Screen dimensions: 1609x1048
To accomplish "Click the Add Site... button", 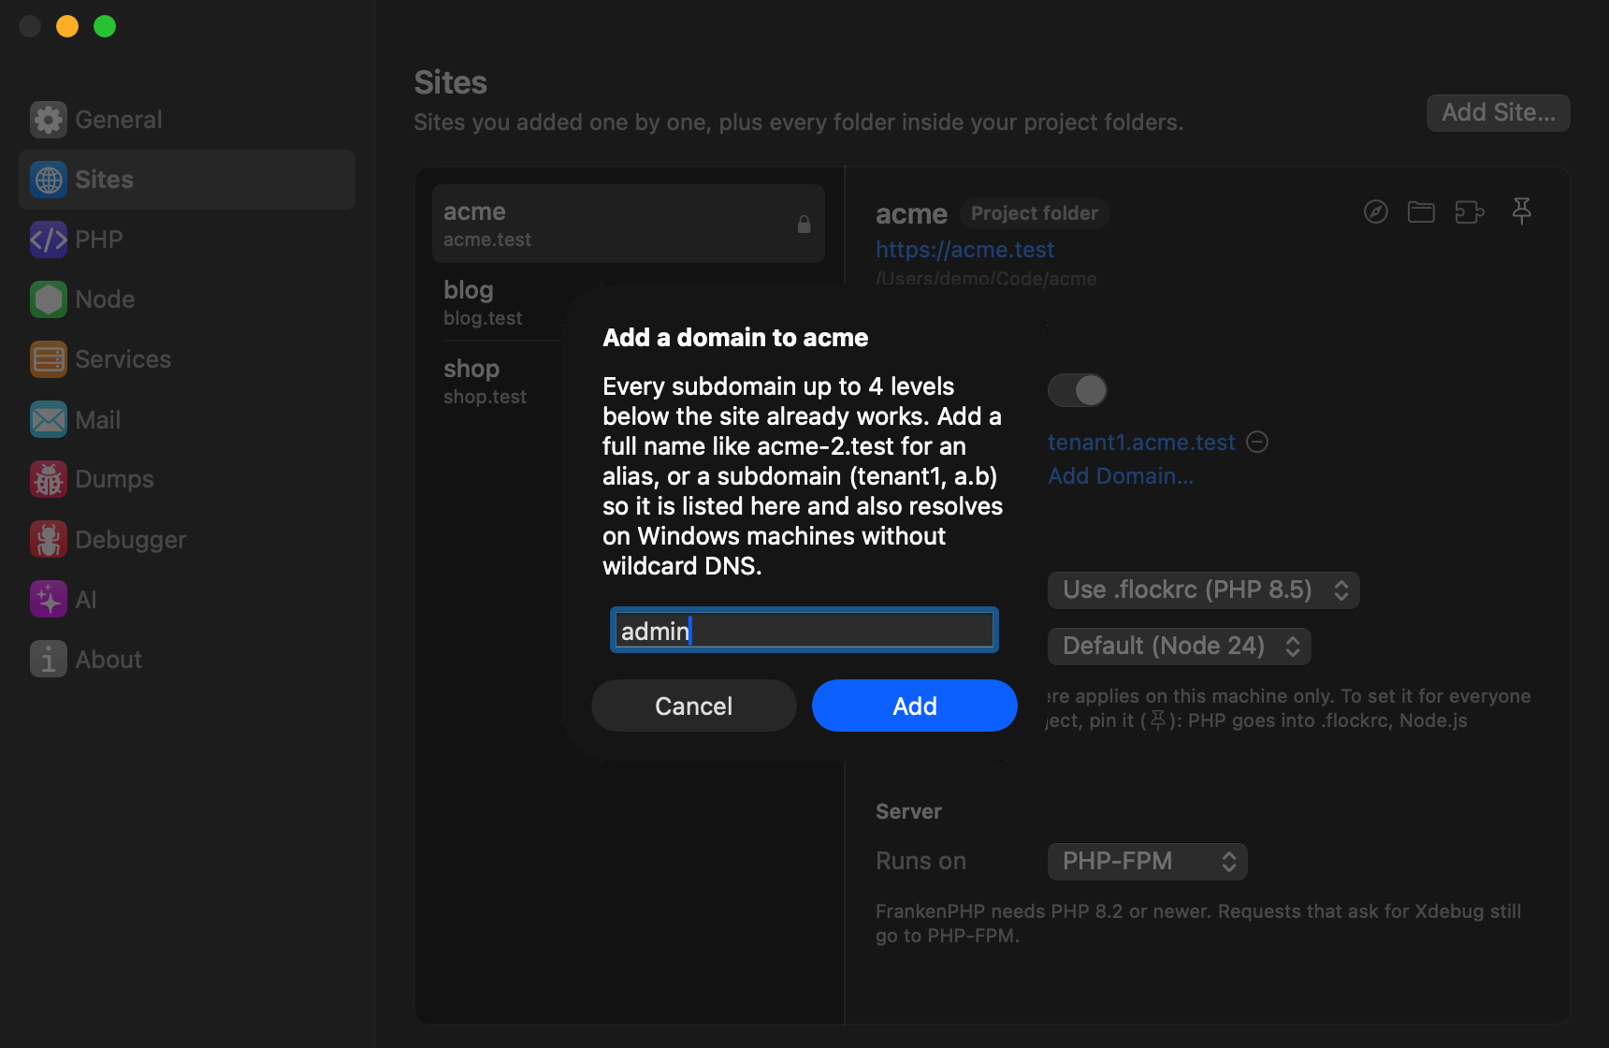I will tap(1499, 113).
